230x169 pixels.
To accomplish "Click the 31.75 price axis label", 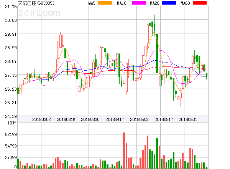I will pos(11,7).
